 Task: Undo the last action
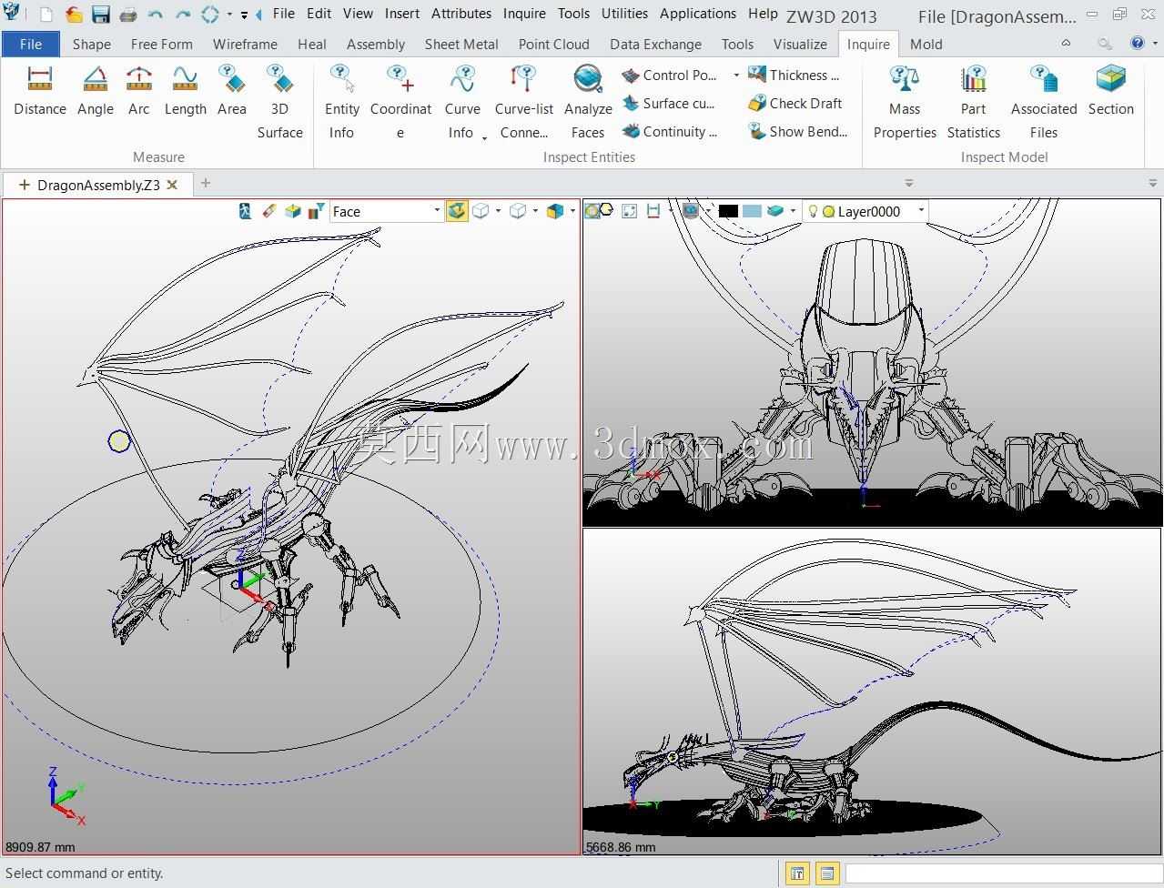[156, 15]
